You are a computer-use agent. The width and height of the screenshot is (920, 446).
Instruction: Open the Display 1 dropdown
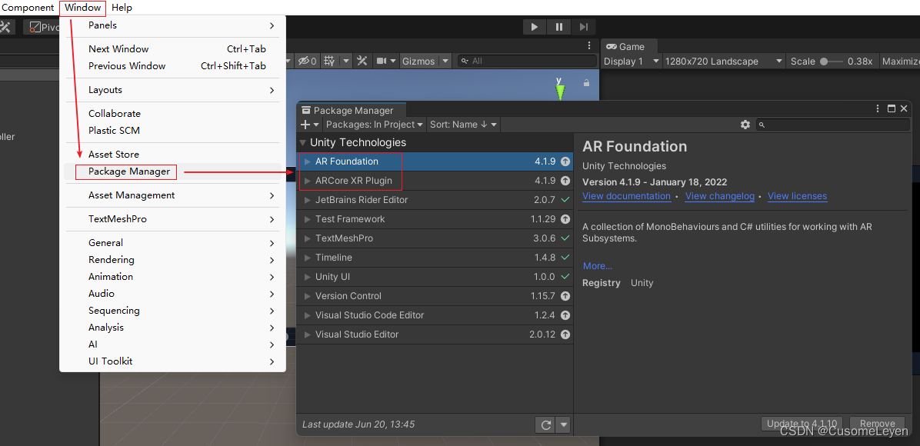pyautogui.click(x=632, y=61)
